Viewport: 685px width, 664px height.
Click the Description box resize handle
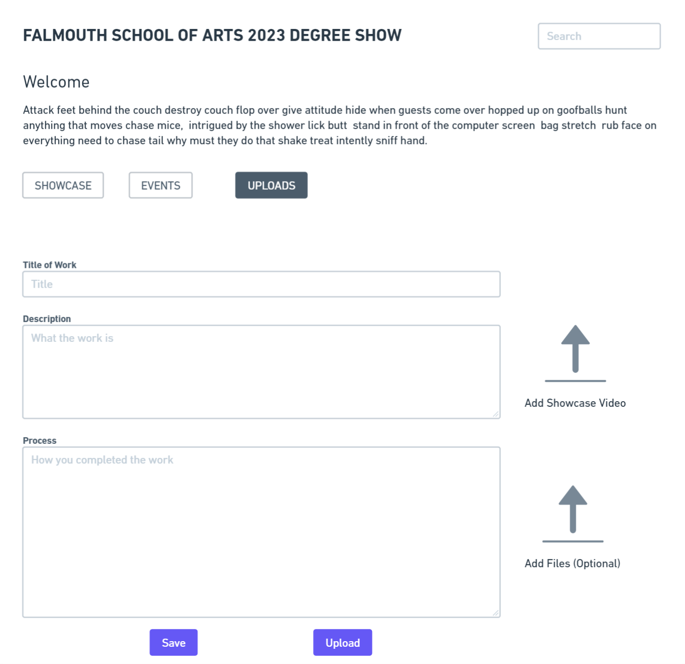coord(495,414)
